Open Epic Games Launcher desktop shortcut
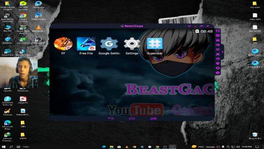This screenshot has height=149, width=264. point(7,17)
